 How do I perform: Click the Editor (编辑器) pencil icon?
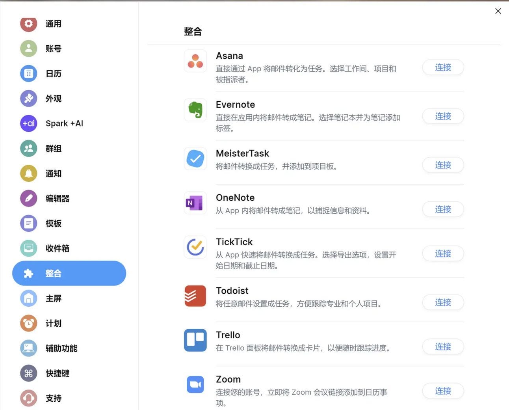(28, 198)
